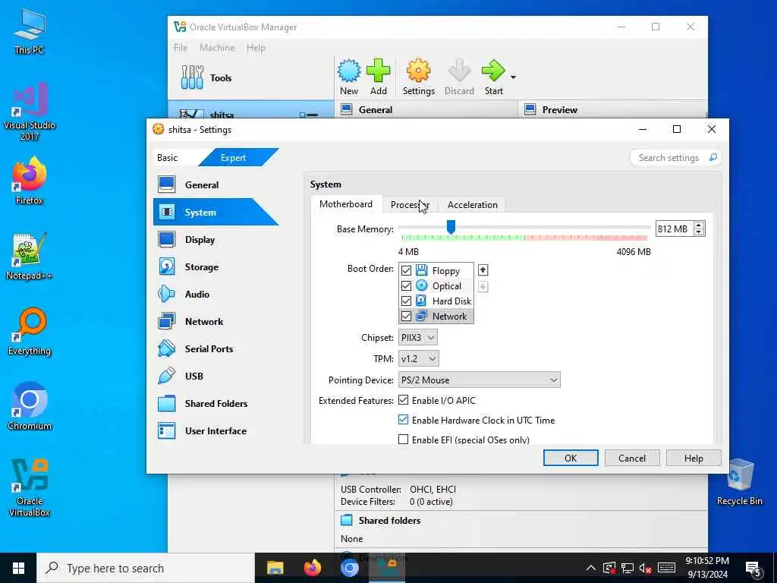Open Windows Start menu
This screenshot has height=583, width=777.
(x=18, y=568)
